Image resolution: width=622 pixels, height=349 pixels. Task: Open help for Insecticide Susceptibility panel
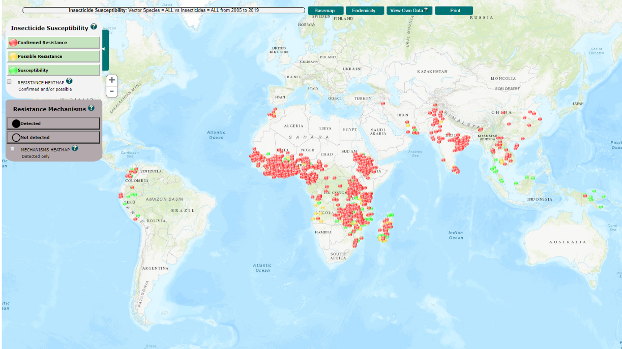94,27
